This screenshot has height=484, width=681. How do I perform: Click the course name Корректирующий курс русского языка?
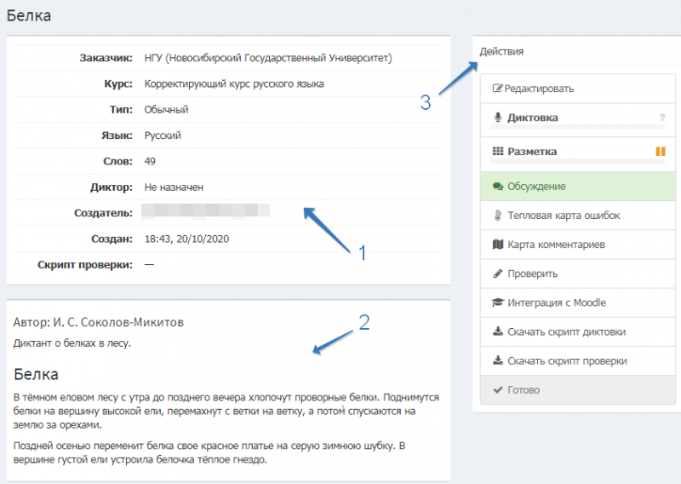pyautogui.click(x=234, y=84)
